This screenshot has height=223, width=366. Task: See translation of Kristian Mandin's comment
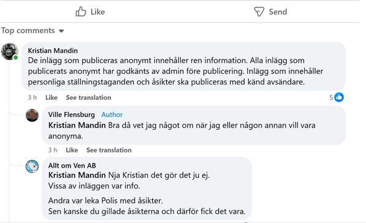[89, 97]
